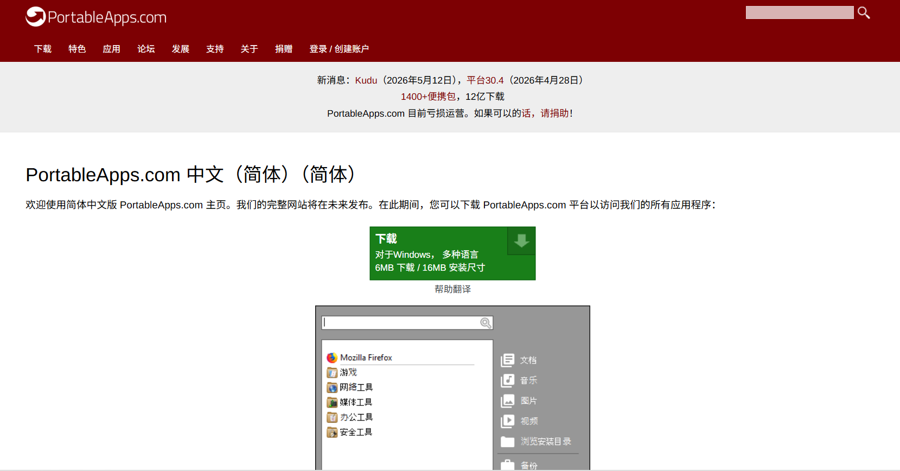Click the 图片 label in right panel
This screenshot has width=900, height=471.
(528, 401)
